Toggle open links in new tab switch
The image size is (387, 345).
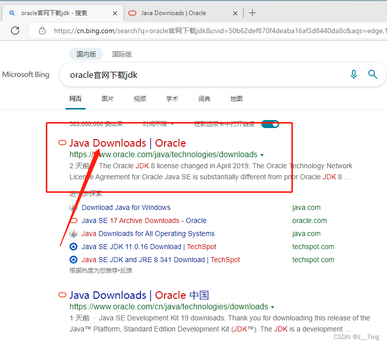tap(270, 124)
